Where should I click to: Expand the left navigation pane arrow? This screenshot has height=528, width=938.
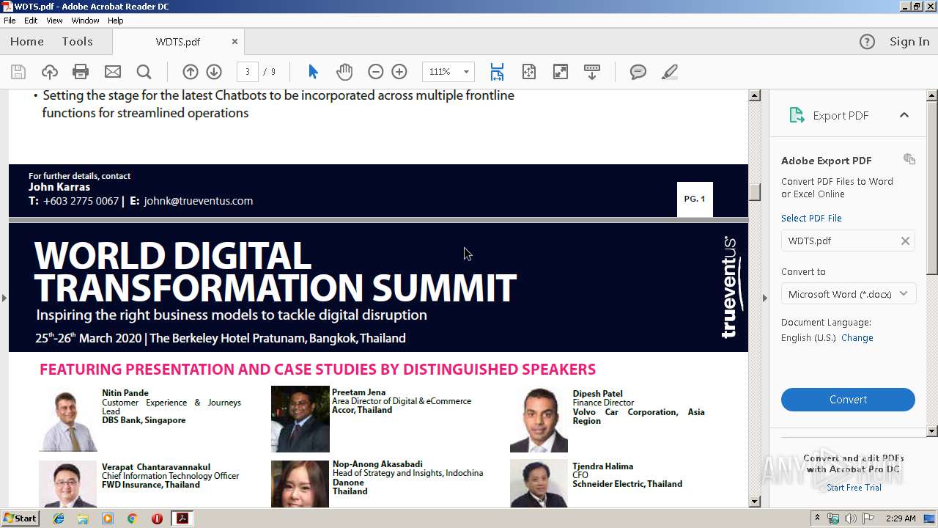click(4, 298)
